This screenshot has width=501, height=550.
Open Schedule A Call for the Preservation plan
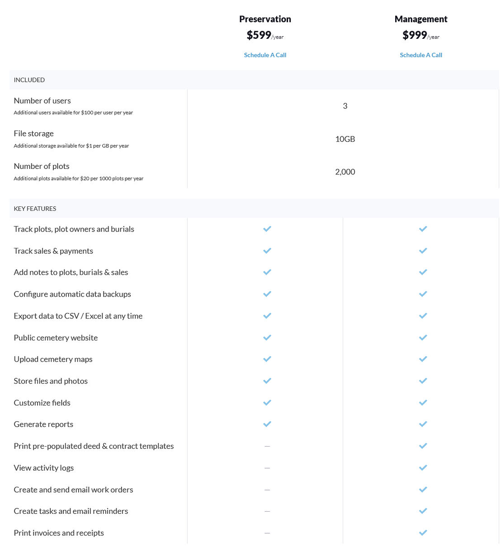[x=265, y=55]
